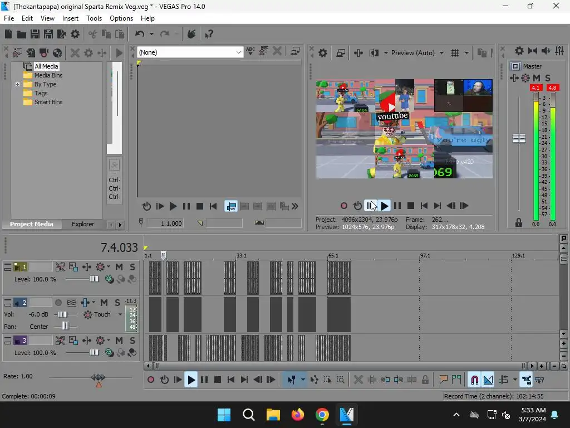Click the Master volume fader

click(519, 138)
